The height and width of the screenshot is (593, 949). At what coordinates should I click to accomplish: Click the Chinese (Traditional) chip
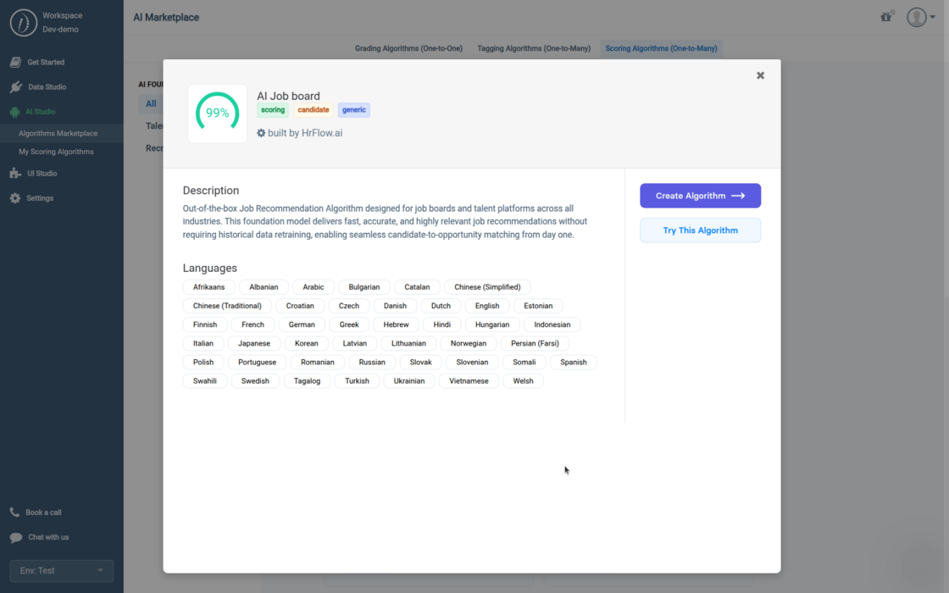[227, 306]
